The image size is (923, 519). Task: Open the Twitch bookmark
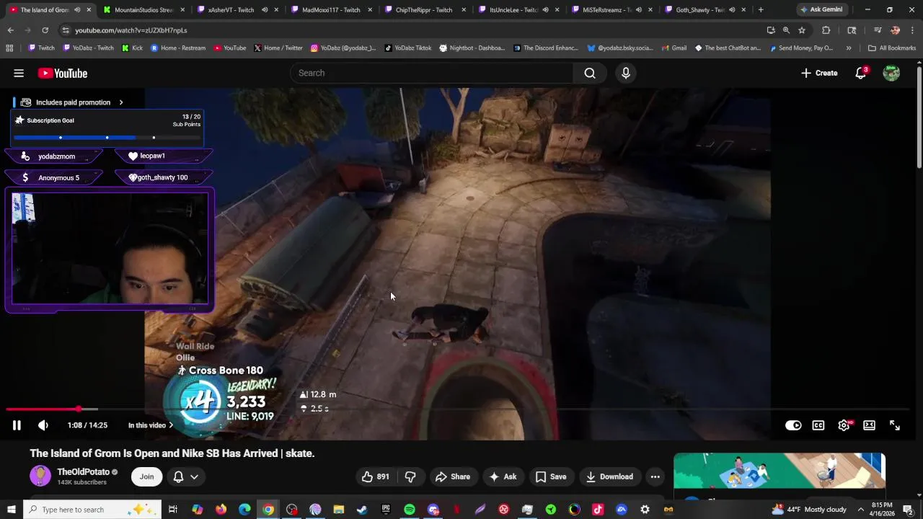[41, 48]
